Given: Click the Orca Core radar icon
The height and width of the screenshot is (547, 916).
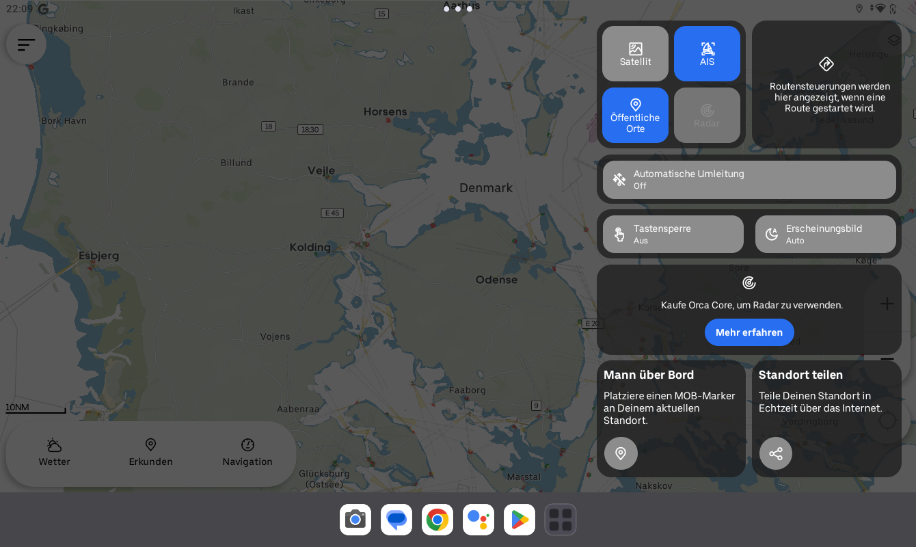Looking at the screenshot, I should click(749, 282).
